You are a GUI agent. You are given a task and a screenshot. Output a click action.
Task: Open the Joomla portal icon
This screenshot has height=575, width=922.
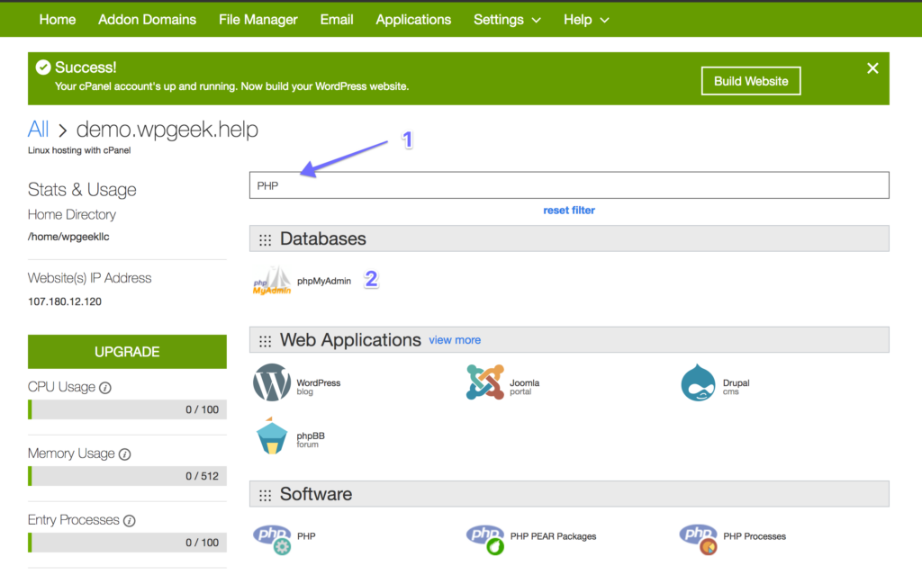click(485, 382)
